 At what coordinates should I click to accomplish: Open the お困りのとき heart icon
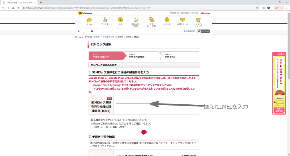tap(182, 20)
